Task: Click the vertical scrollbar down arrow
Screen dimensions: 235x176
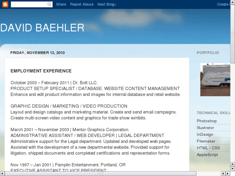Action: coord(232,169)
